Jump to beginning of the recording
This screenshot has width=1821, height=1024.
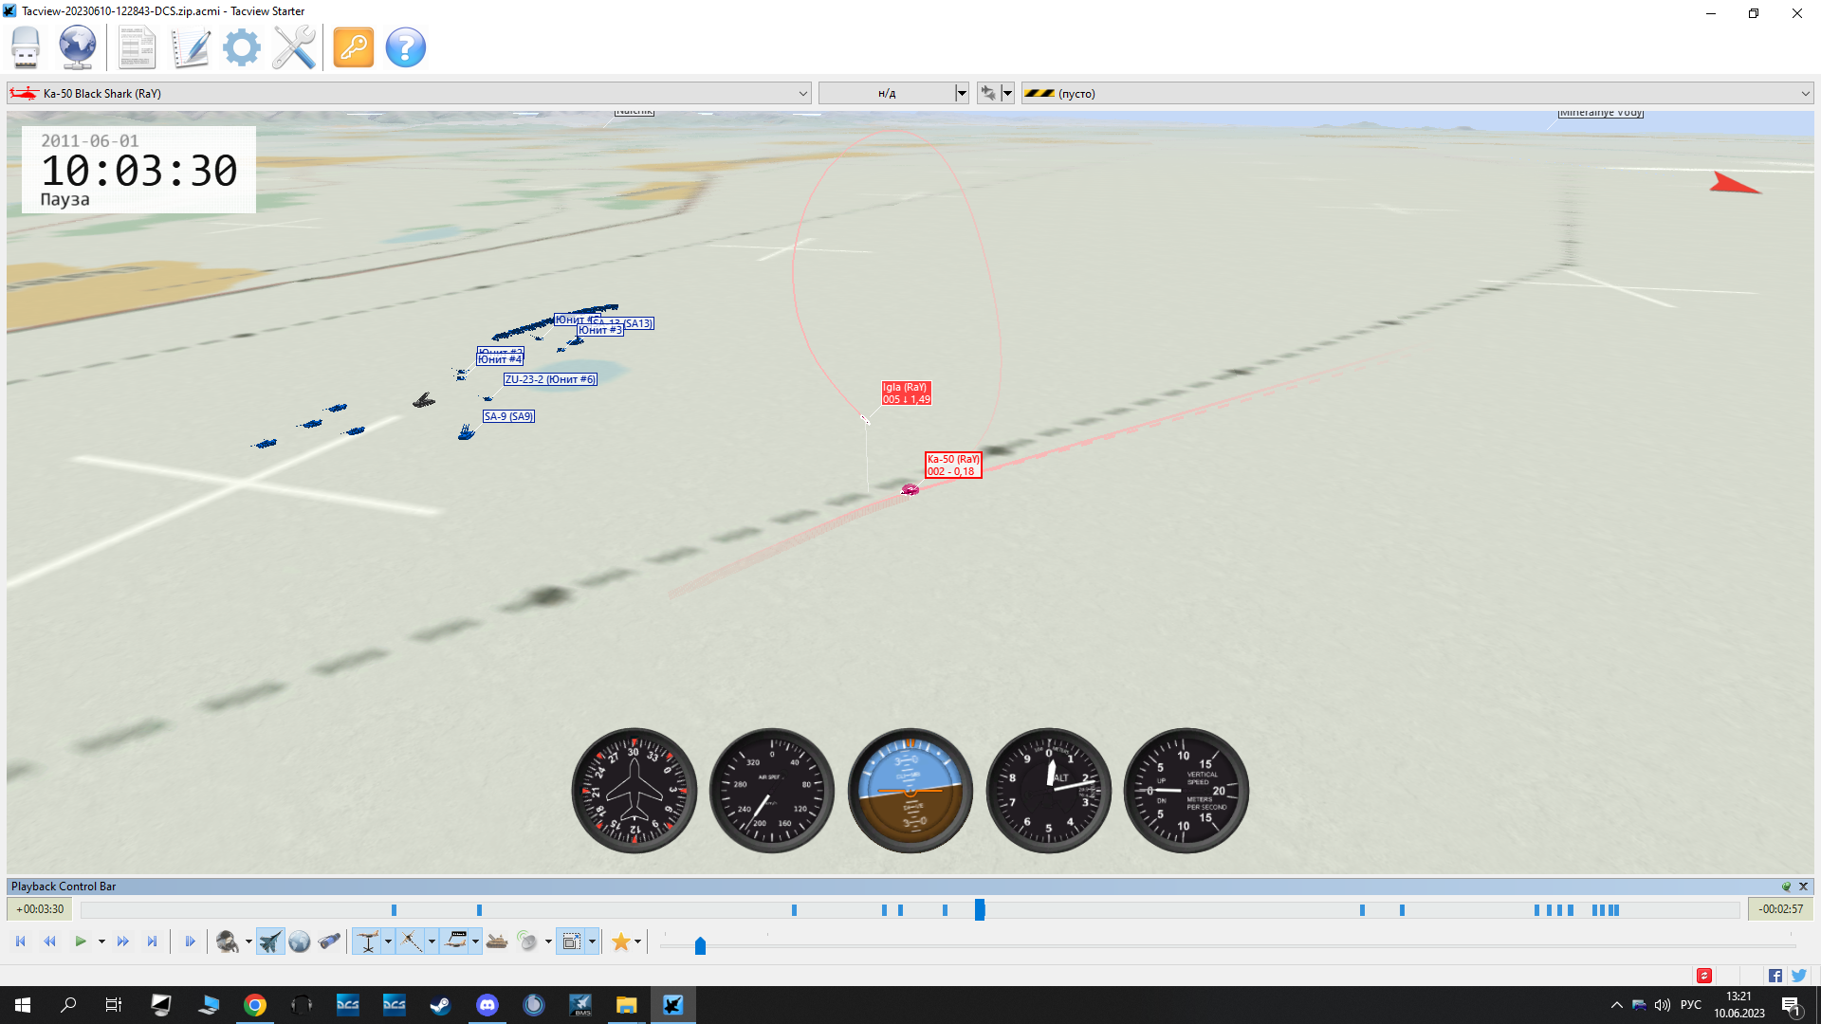coord(21,942)
